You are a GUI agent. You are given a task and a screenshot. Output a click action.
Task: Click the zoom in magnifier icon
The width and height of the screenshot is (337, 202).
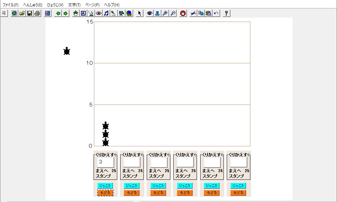[x=165, y=13]
